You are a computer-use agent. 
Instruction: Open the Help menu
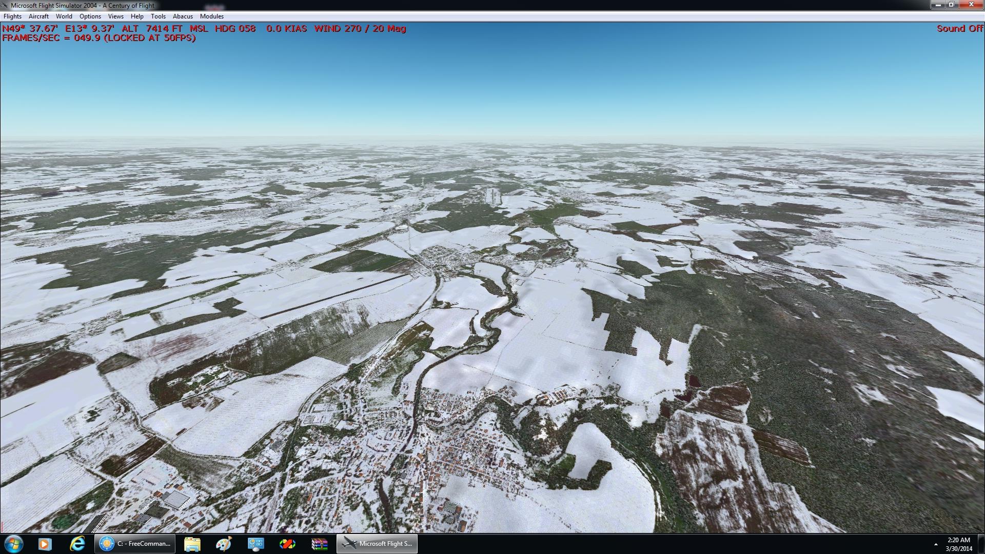coord(137,16)
